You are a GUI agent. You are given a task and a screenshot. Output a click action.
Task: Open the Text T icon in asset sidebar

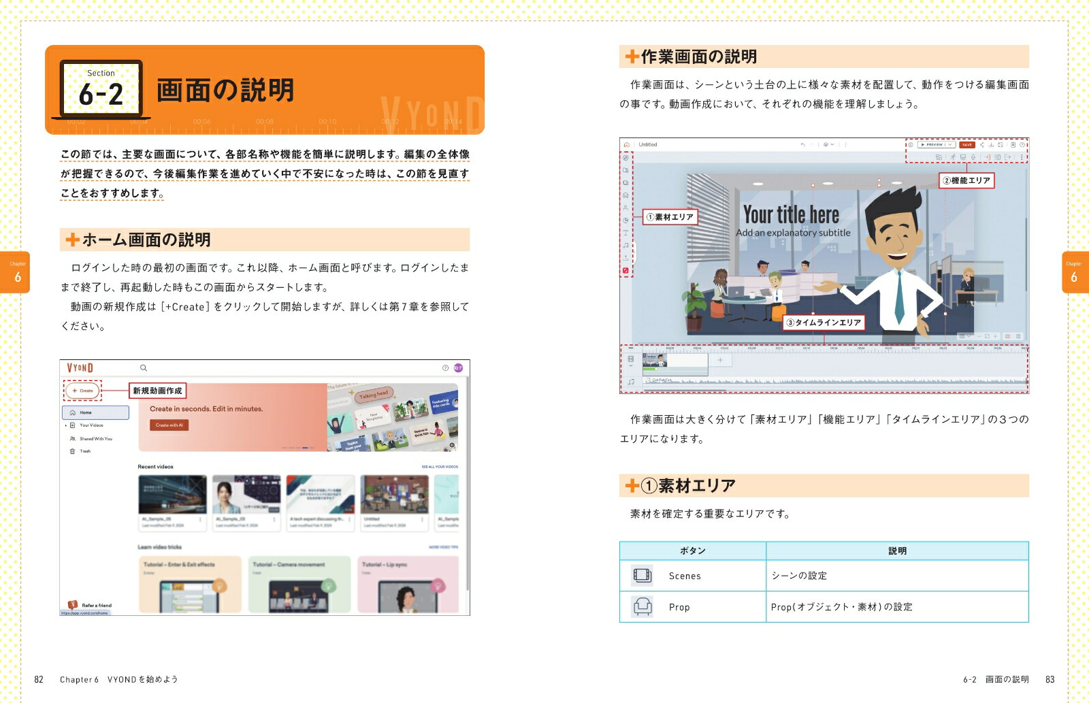[x=625, y=233]
